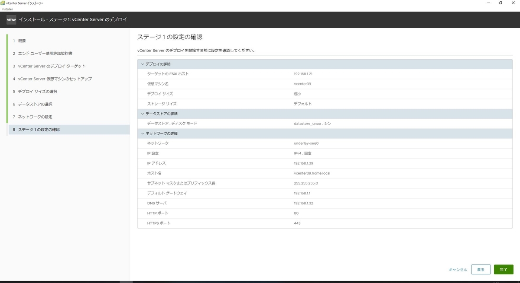The image size is (520, 283).
Task: Click the DNS server value 192.168.1.32
Action: [x=303, y=203]
